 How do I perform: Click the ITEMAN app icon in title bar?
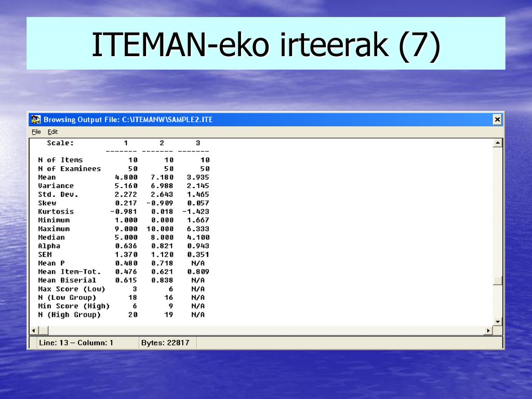tap(36, 119)
